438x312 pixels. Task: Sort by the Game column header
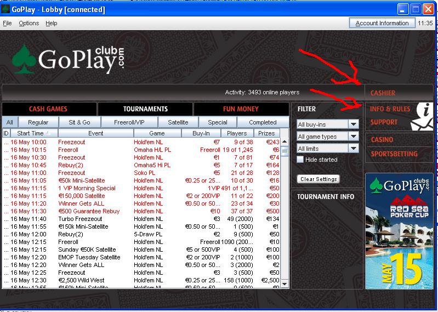[x=157, y=133]
